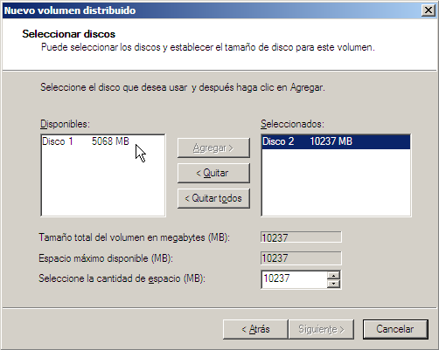Click the Tamaño total del volumen field
Viewport: 439px width, 350px height.
coord(301,237)
